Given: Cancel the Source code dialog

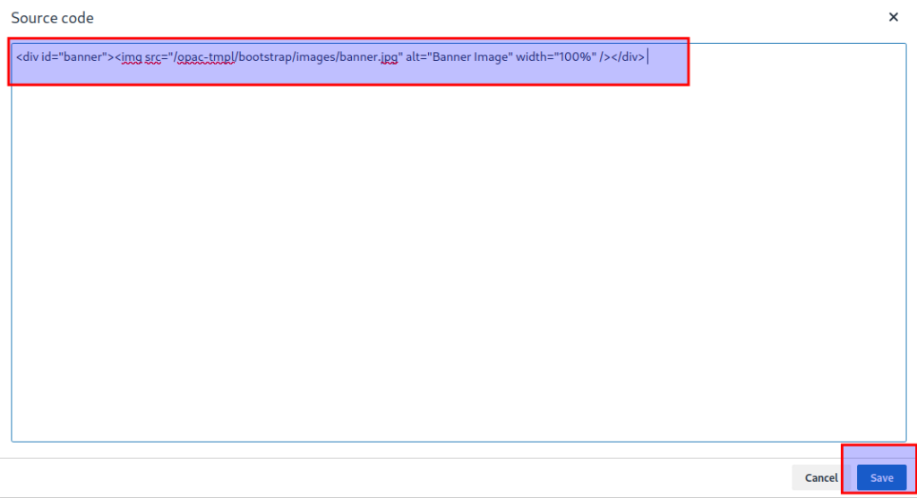Looking at the screenshot, I should coord(821,477).
